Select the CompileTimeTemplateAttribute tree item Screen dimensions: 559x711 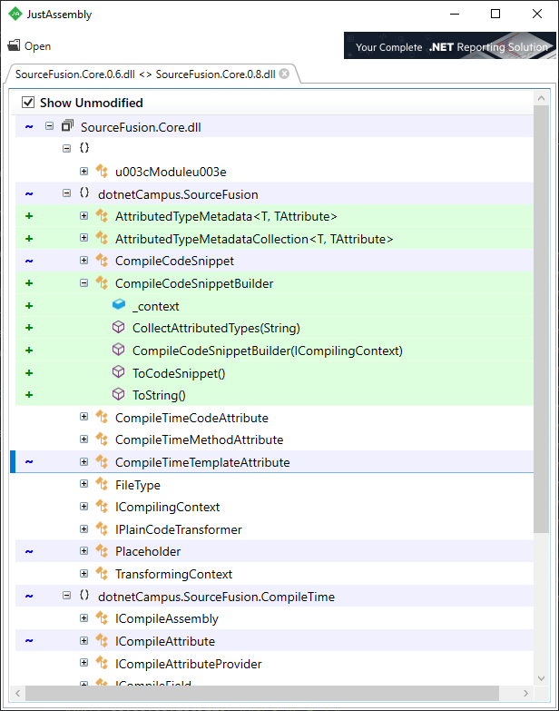[201, 462]
